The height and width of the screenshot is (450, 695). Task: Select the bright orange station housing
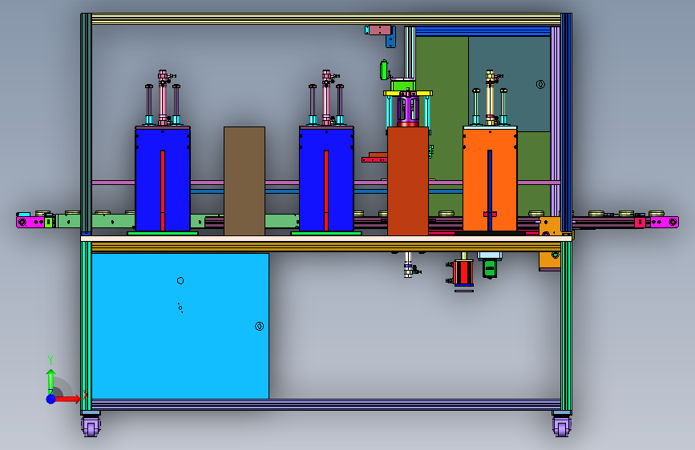pos(490,180)
